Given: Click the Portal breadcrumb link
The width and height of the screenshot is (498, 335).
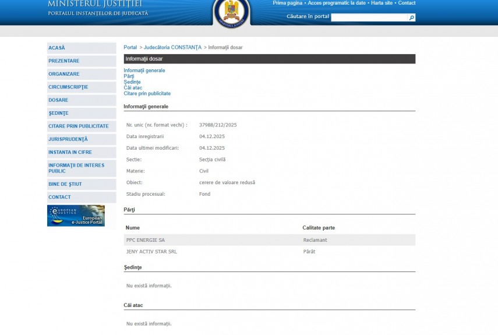Looking at the screenshot, I should (130, 47).
